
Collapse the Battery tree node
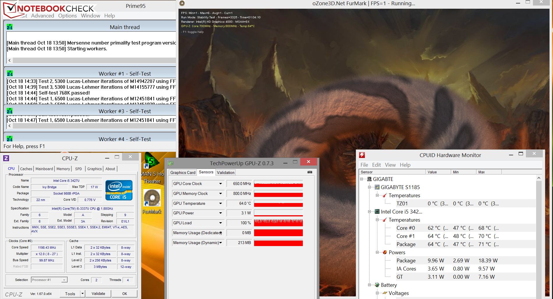pos(369,285)
